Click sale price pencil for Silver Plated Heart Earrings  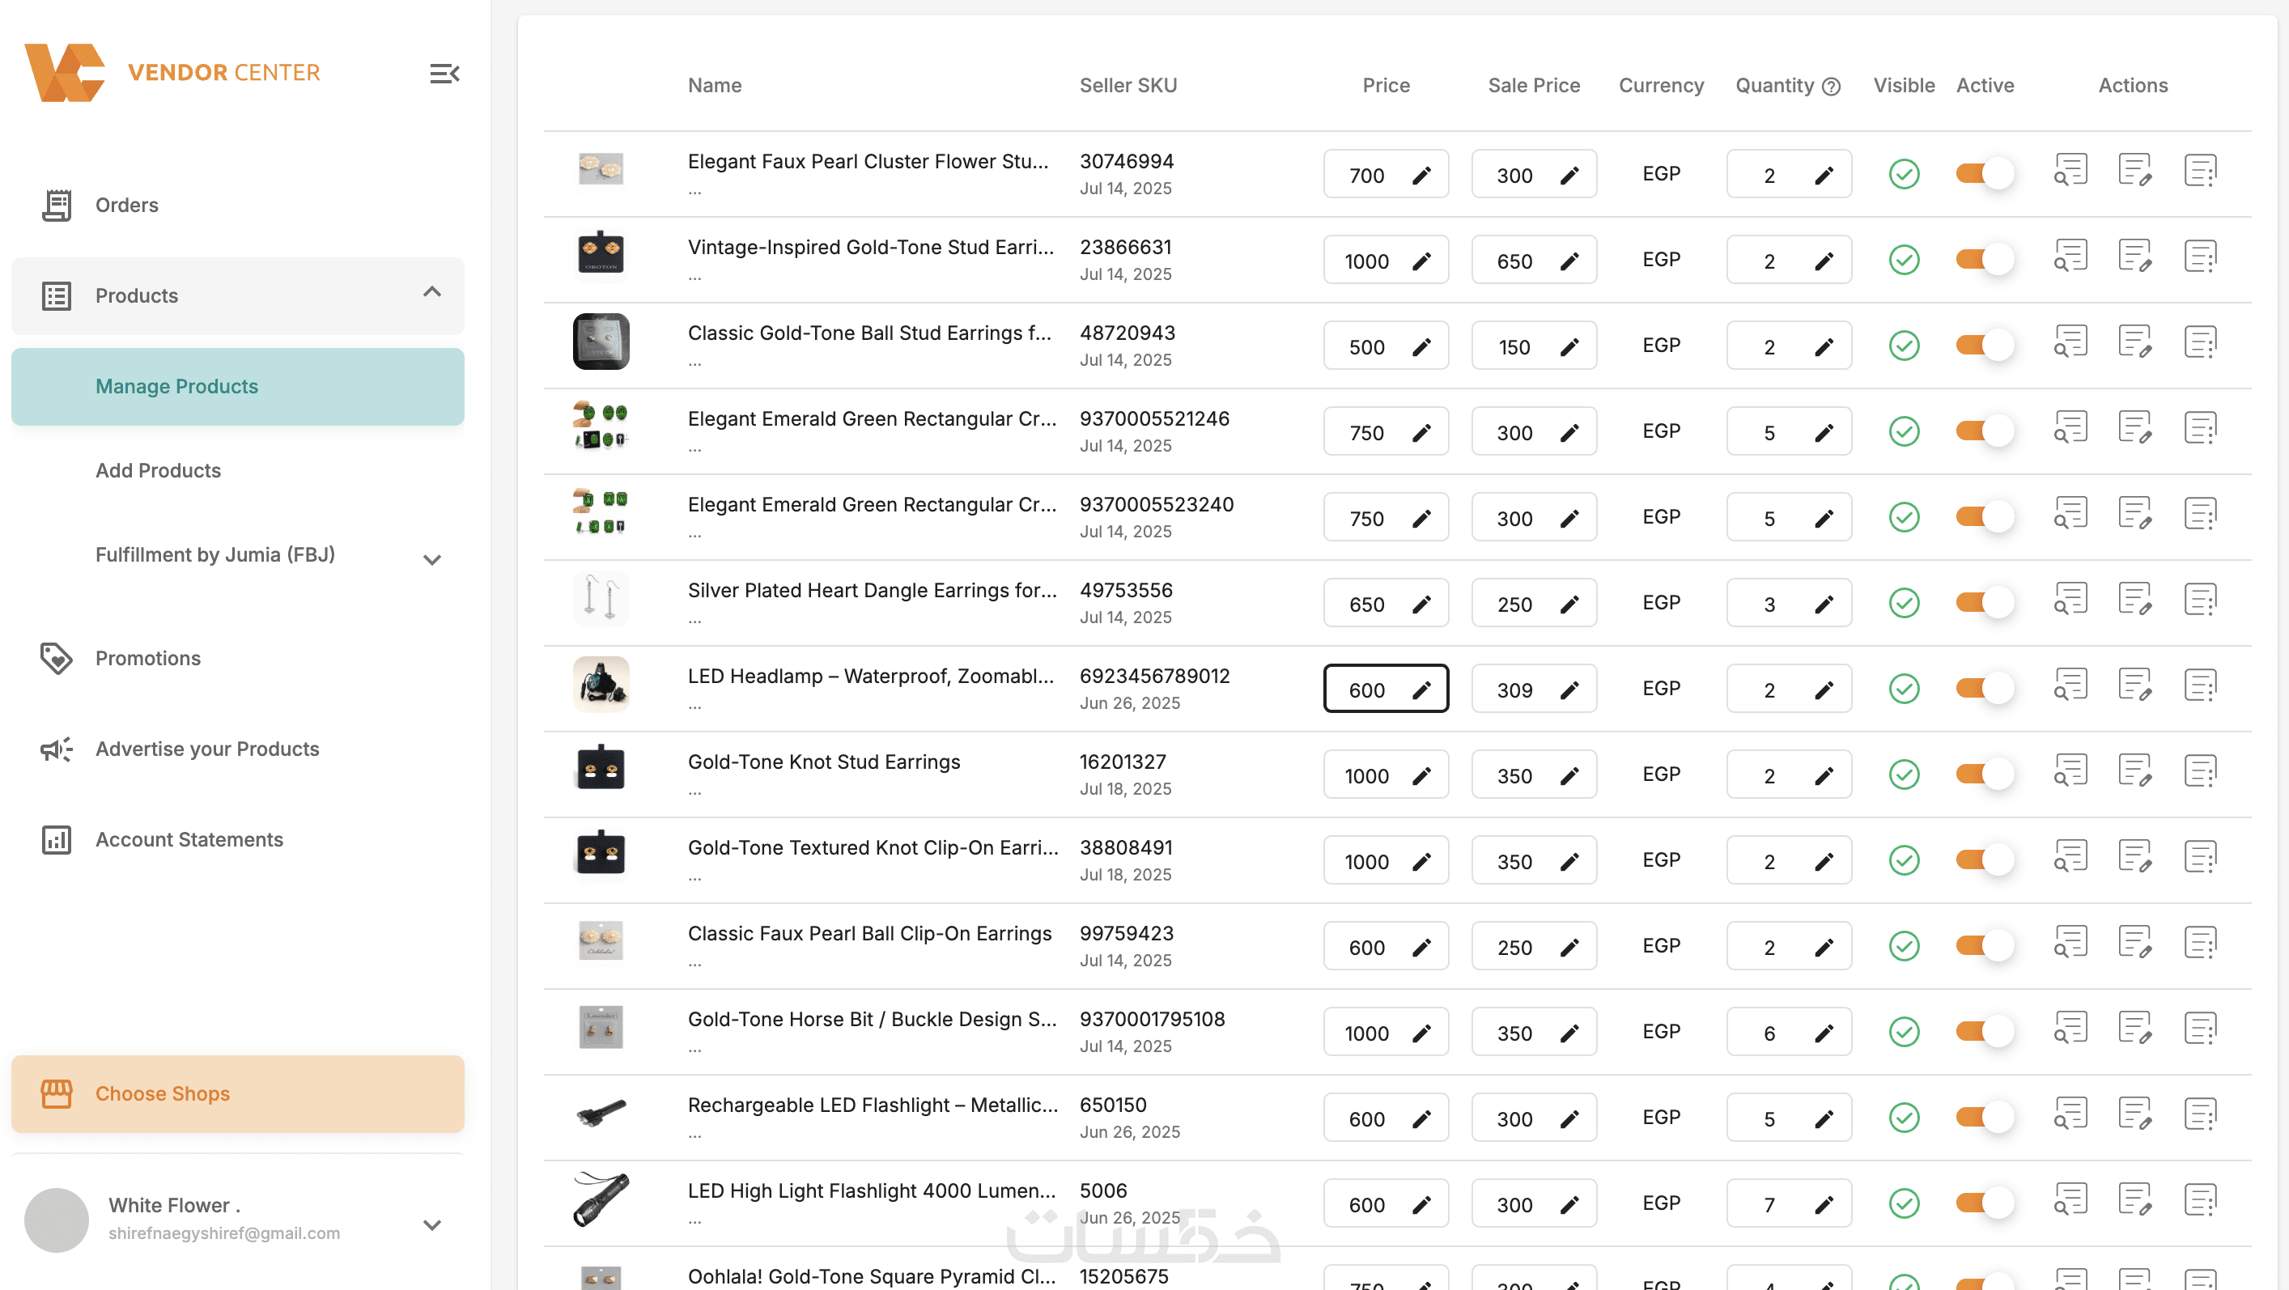point(1569,605)
